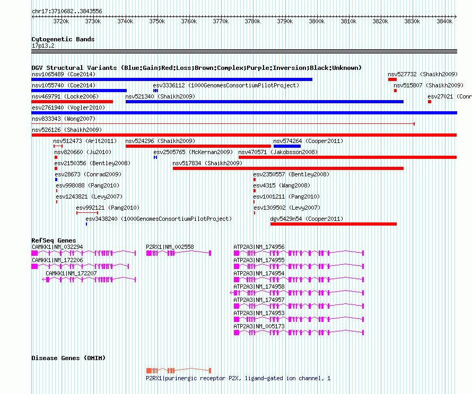Click the chr17:3710682..3843556 coordinate text
This screenshot has height=394, width=472.
pyautogui.click(x=67, y=11)
